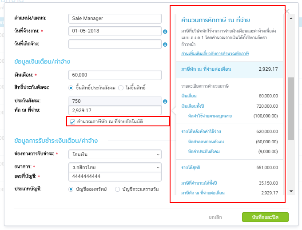Open อ่านเพิ่มเติมเกี่ยวกับการคำนวณหักภาษี link

(x=215, y=53)
